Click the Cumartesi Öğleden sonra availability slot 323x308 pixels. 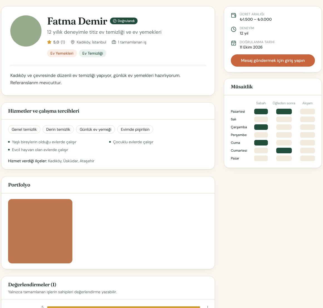284,151
